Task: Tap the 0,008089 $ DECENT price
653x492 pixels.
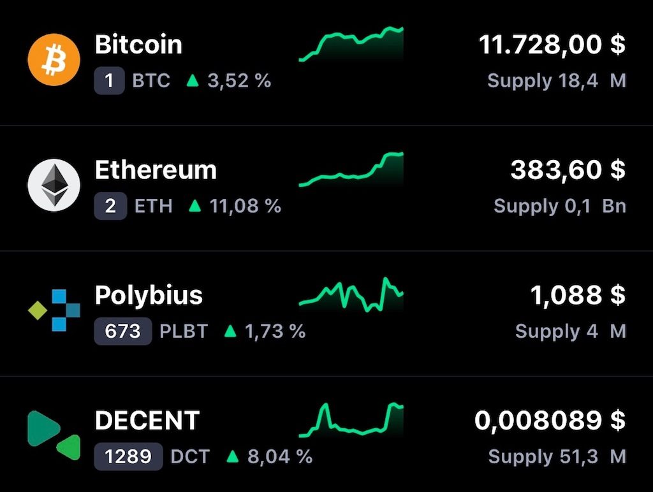Action: coord(550,421)
